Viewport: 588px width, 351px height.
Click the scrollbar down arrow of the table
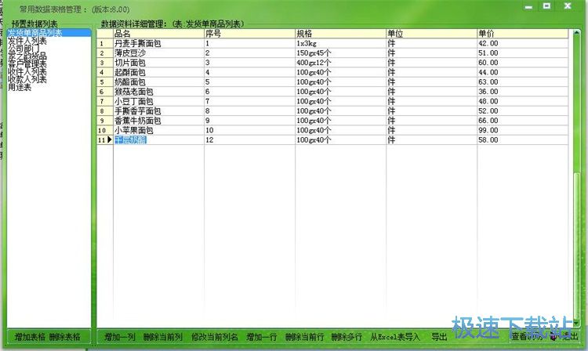point(577,323)
